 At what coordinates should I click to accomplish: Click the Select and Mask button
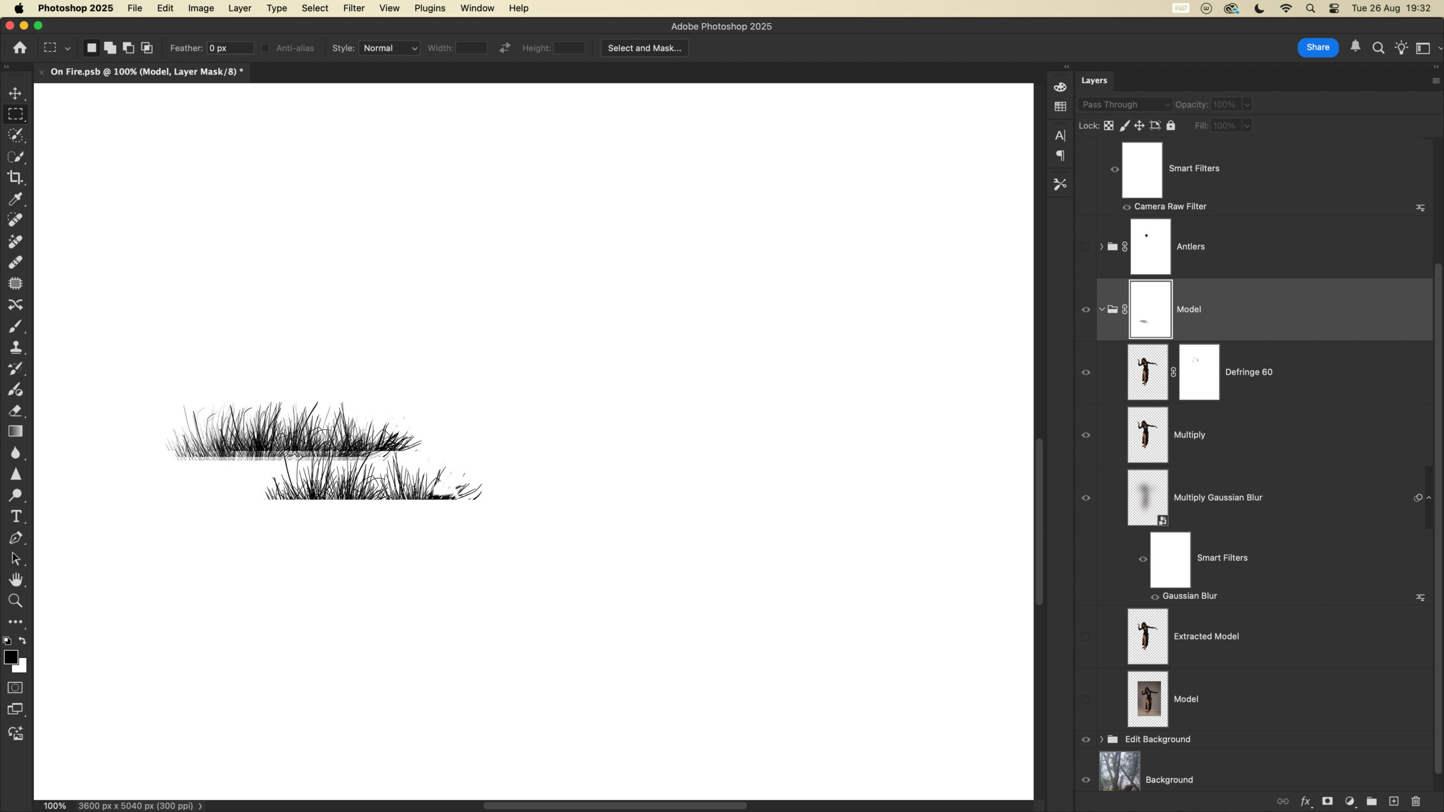(x=644, y=48)
